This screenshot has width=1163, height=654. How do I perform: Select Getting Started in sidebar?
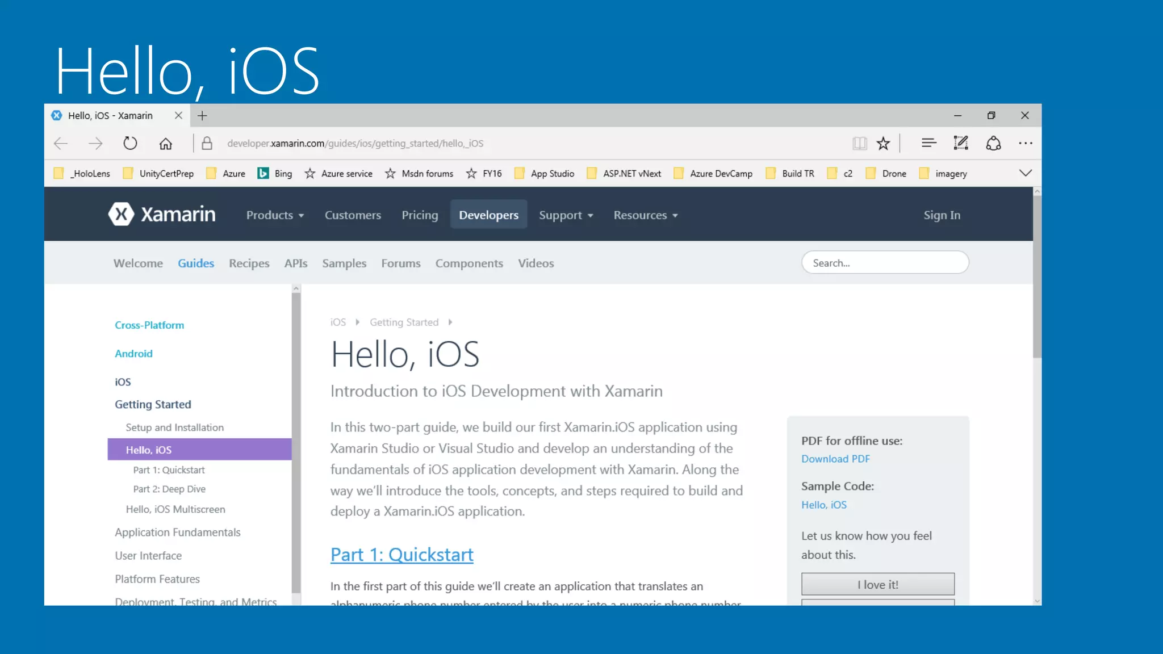[153, 404]
